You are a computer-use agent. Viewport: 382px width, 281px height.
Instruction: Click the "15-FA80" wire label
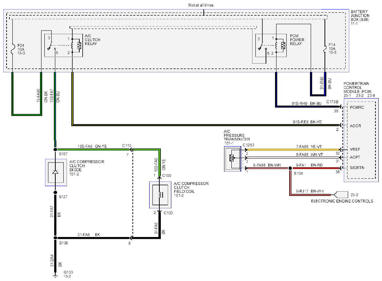tap(38, 96)
